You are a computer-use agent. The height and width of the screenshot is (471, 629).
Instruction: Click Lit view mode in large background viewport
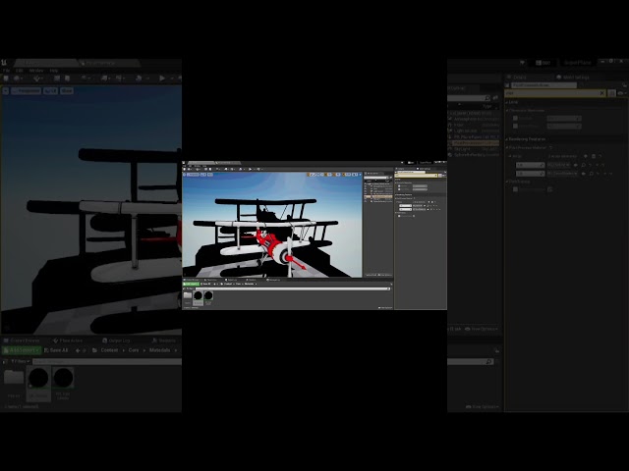[50, 91]
